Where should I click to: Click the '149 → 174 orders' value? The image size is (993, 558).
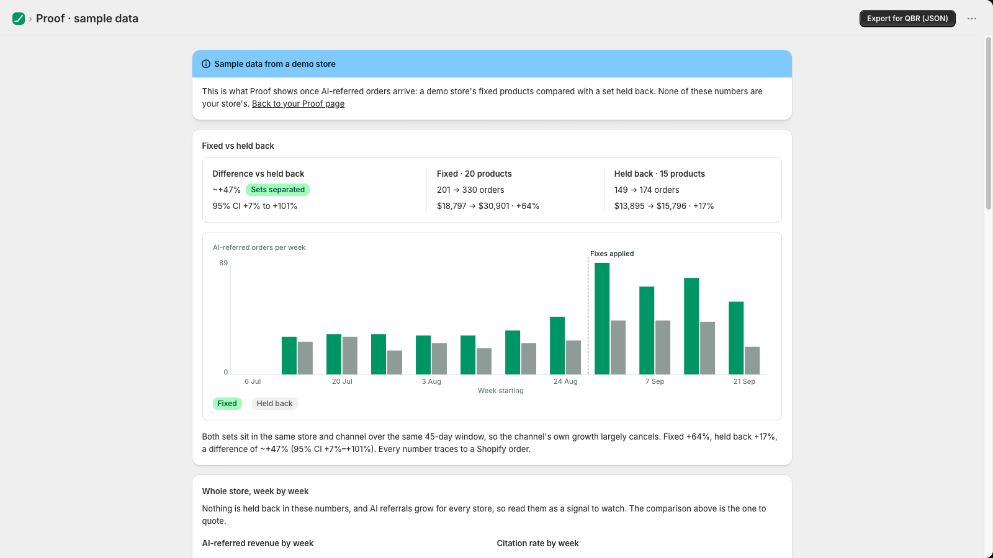point(647,190)
